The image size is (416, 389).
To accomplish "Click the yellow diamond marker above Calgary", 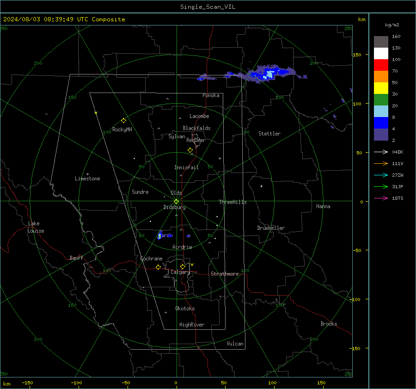I will [x=183, y=266].
